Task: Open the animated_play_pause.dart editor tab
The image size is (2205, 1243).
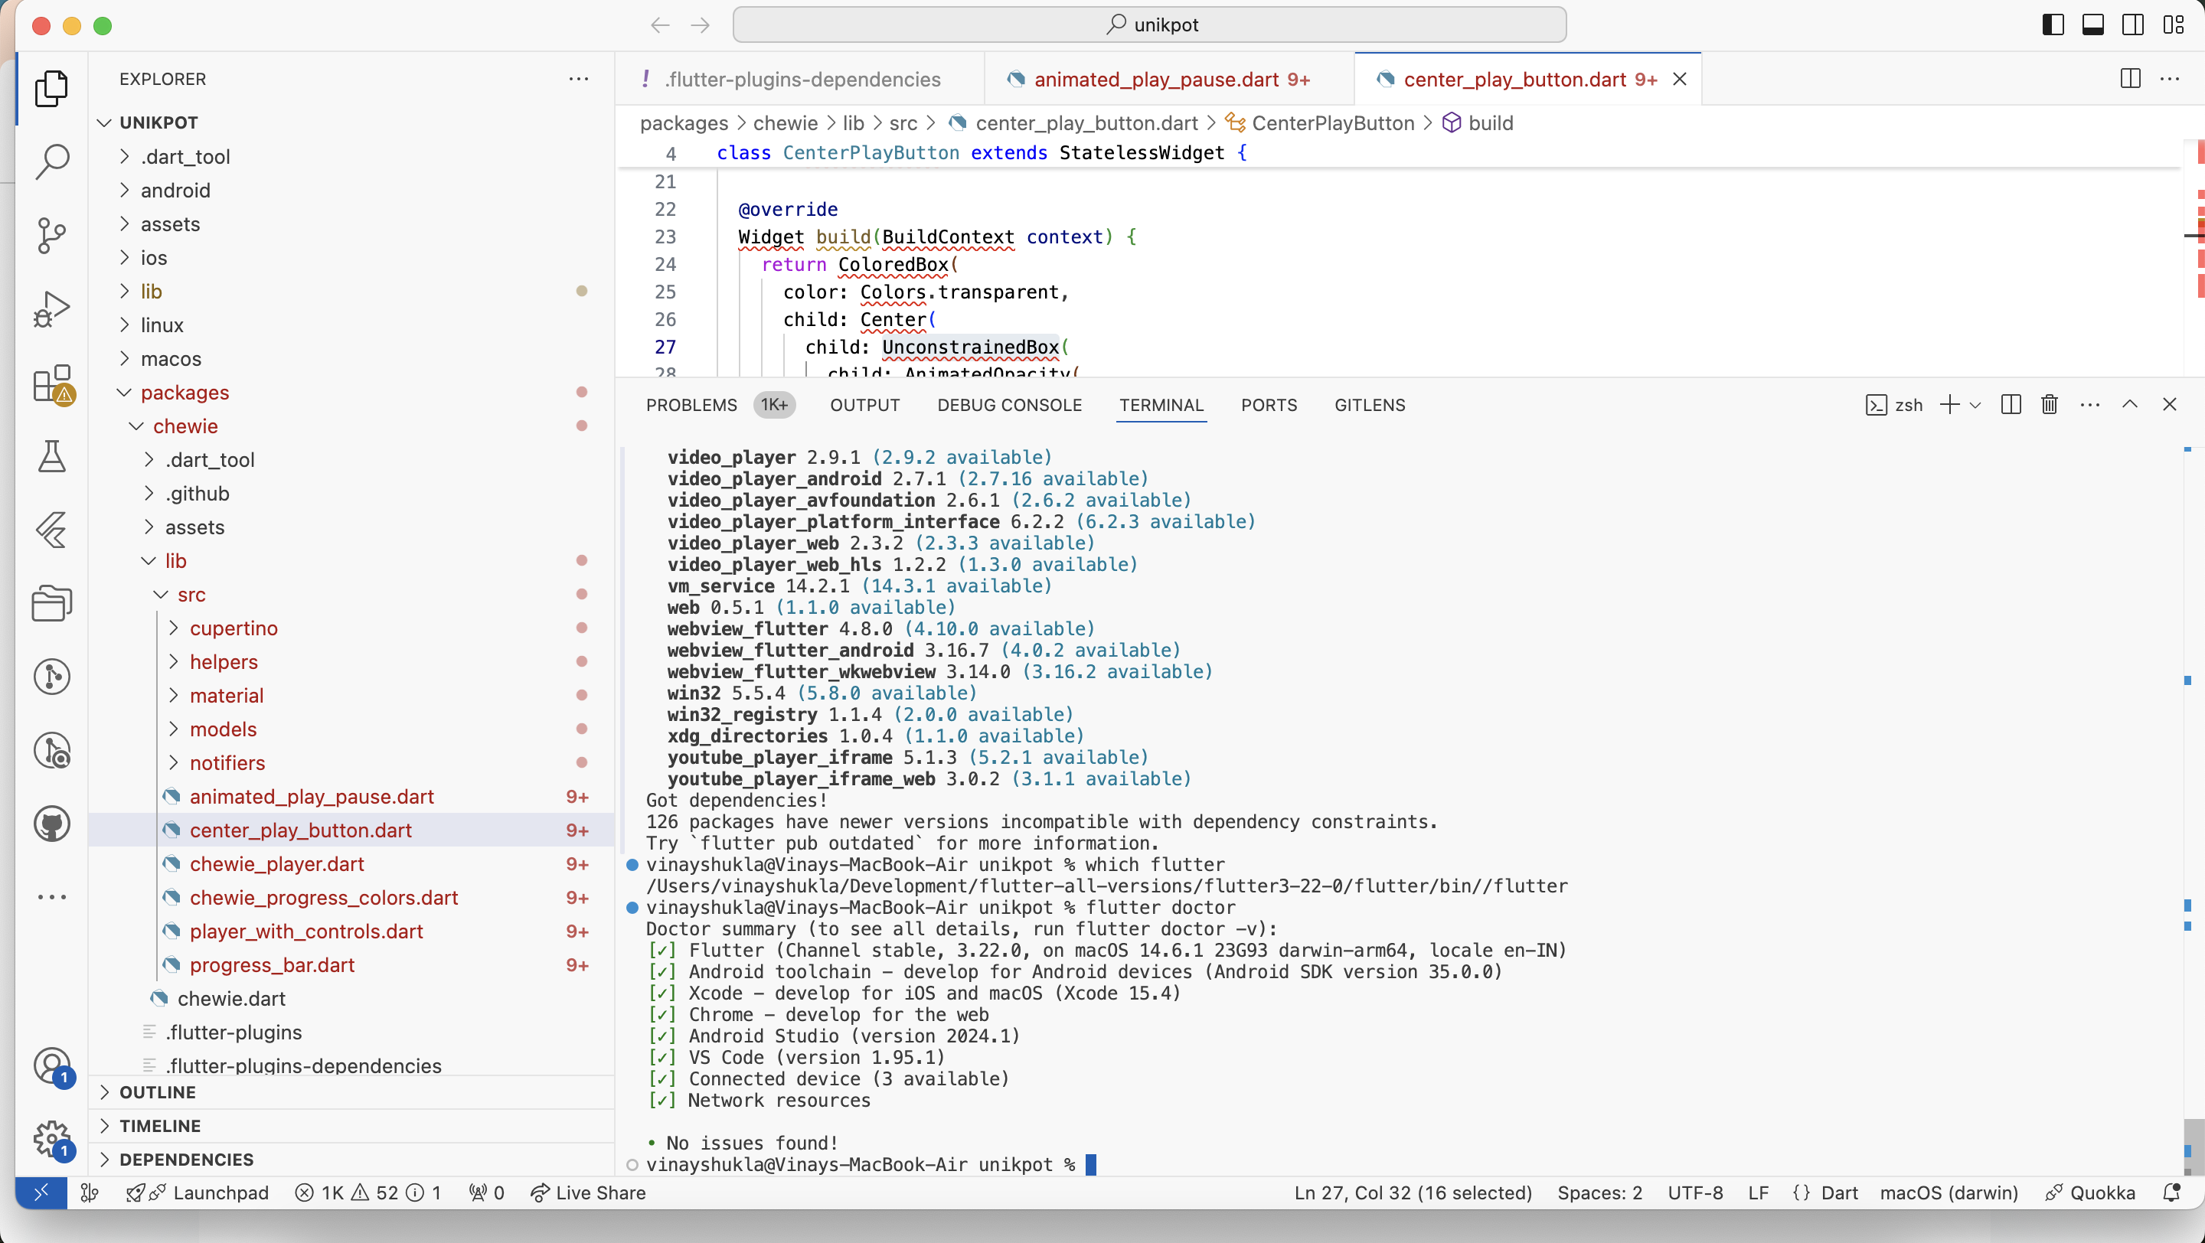Action: (1169, 79)
